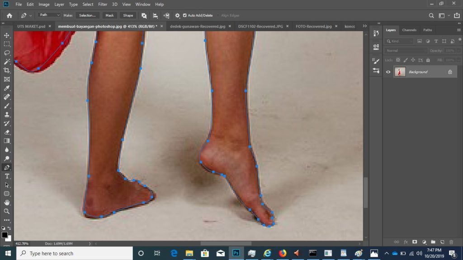This screenshot has height=260, width=463.
Task: Select the Dodge tool
Action: 7,158
